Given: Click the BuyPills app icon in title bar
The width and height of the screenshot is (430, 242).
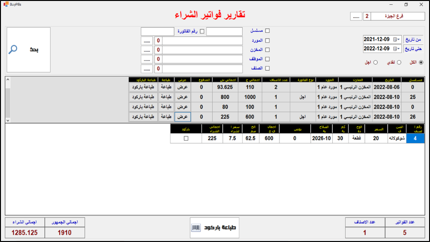Looking at the screenshot, I should pyautogui.click(x=5, y=4).
